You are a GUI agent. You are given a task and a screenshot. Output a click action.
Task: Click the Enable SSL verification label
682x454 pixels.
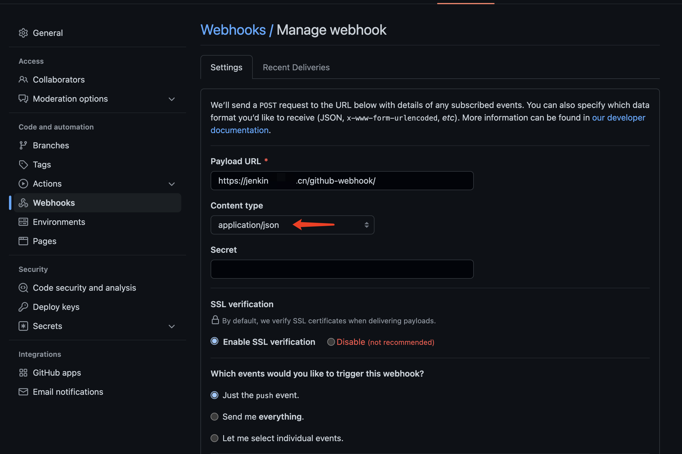click(x=269, y=342)
